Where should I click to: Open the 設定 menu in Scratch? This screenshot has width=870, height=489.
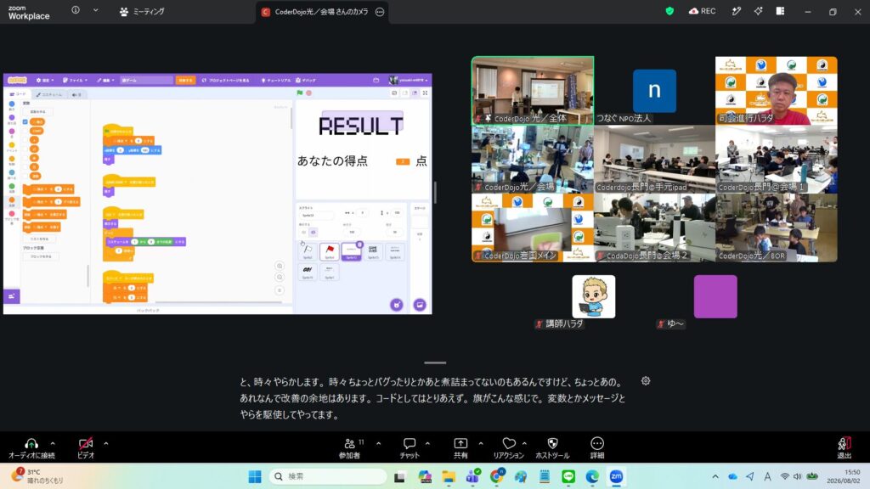pyautogui.click(x=45, y=81)
